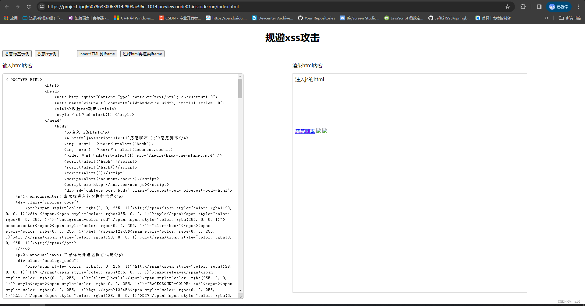Open the 应用 apps bookmark
This screenshot has height=306, width=585.
click(11, 18)
